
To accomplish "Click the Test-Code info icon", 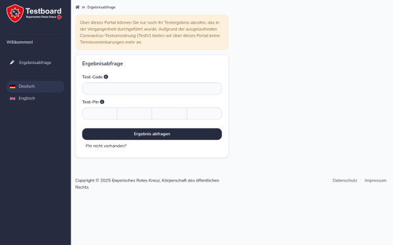I will (x=106, y=76).
